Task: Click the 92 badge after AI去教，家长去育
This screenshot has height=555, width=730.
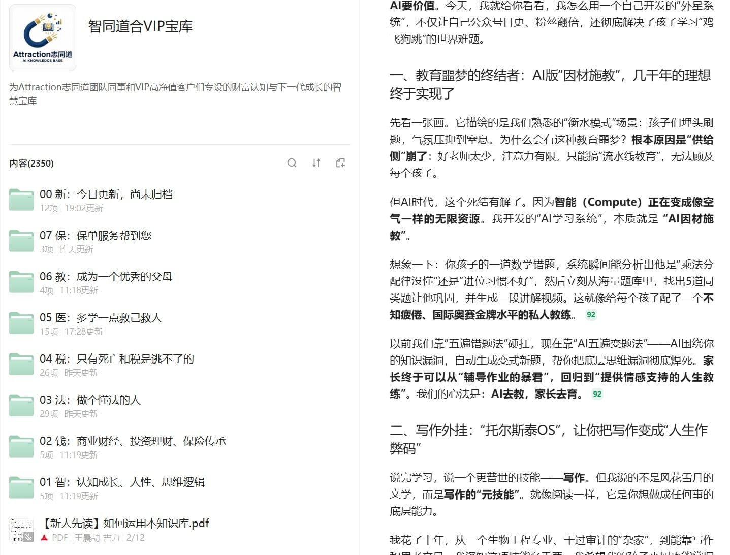Action: click(x=597, y=394)
